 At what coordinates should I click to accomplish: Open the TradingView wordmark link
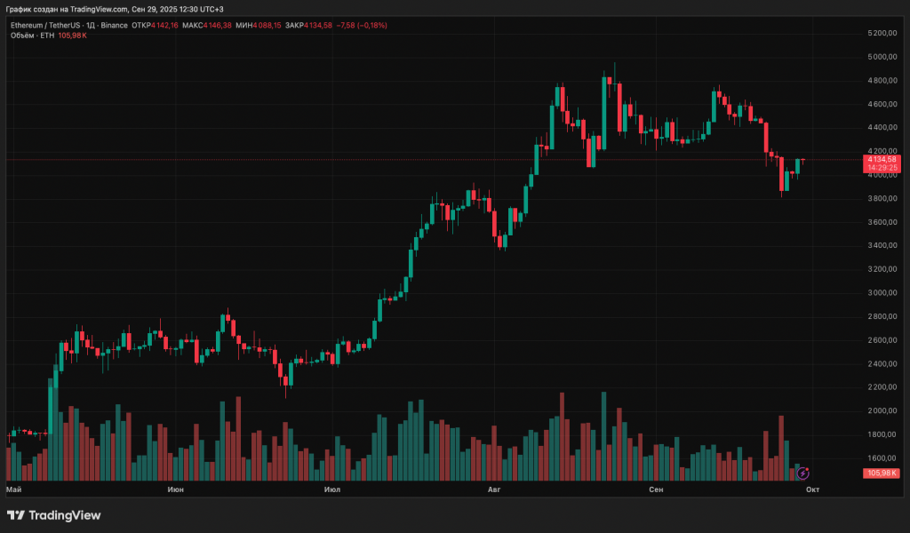pos(65,515)
